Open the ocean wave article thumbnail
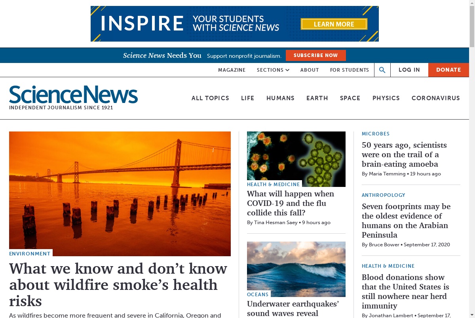Viewport: 475px width, 318px height. tap(296, 269)
